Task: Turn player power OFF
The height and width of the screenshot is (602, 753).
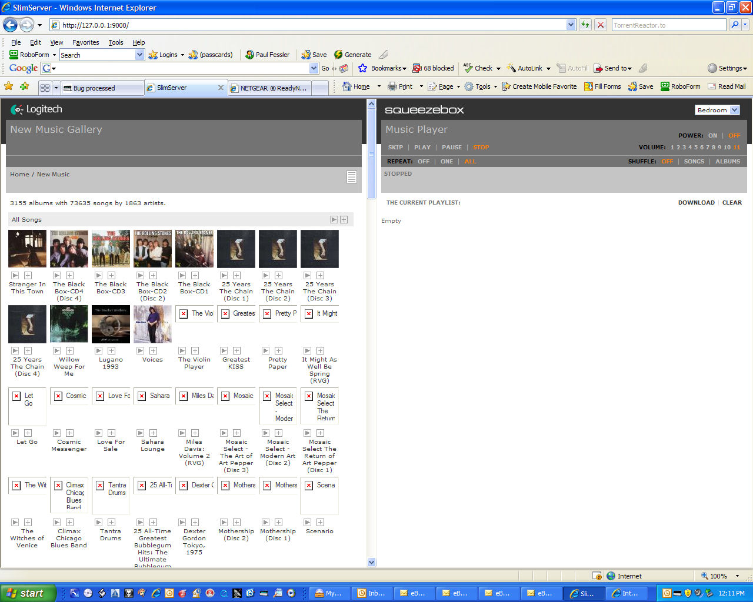Action: (734, 135)
